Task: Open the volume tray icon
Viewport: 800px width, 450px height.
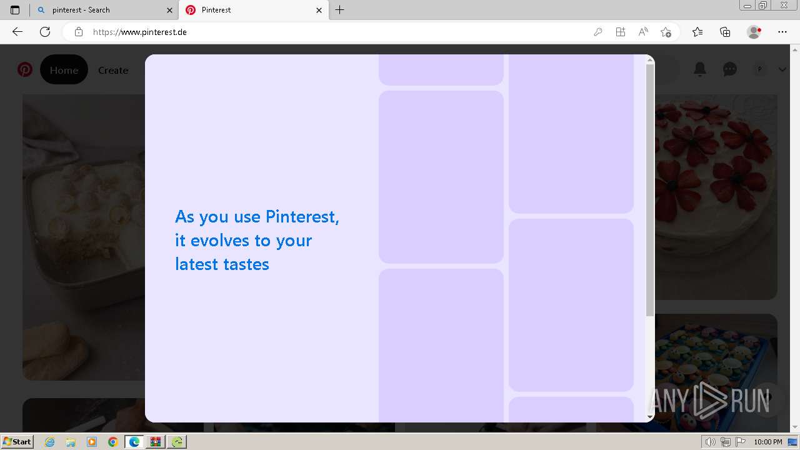Action: coord(711,442)
